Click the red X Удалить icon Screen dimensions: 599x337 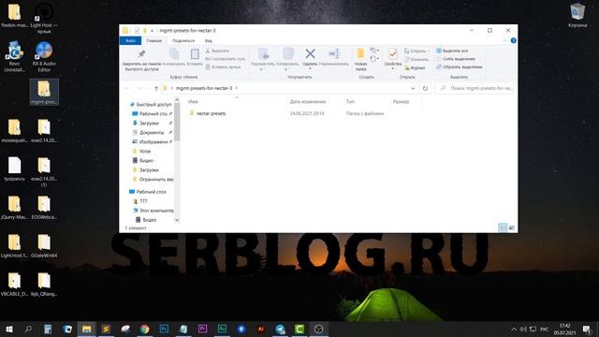click(310, 54)
